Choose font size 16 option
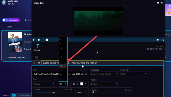The width and height of the screenshot is (171, 97). [63, 66]
